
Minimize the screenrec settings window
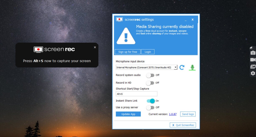[186, 20]
